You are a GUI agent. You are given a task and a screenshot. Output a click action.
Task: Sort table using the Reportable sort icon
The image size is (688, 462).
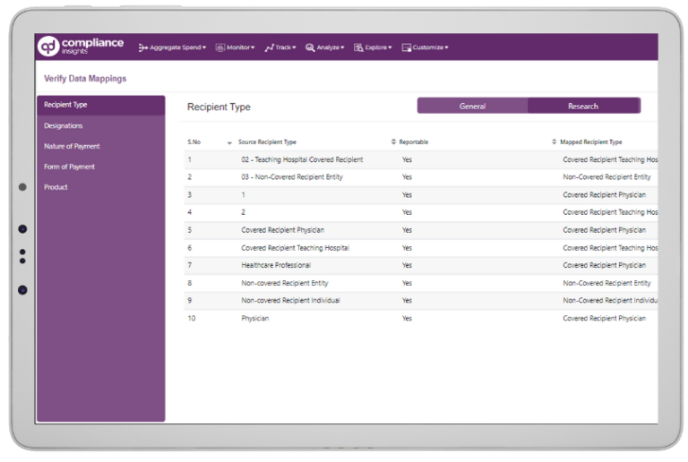pos(393,141)
